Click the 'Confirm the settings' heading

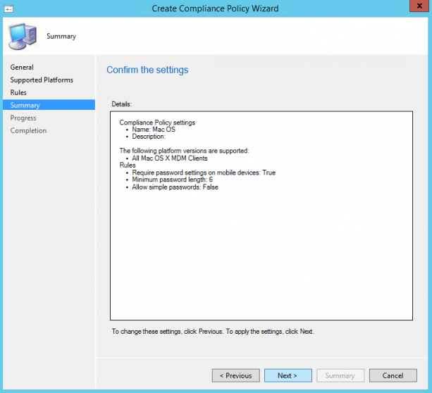click(147, 70)
